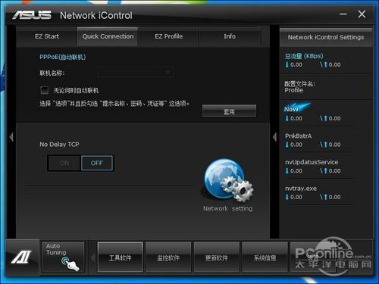Open the EZ Profile tab
Screen dimensions: 379x284
169,36
